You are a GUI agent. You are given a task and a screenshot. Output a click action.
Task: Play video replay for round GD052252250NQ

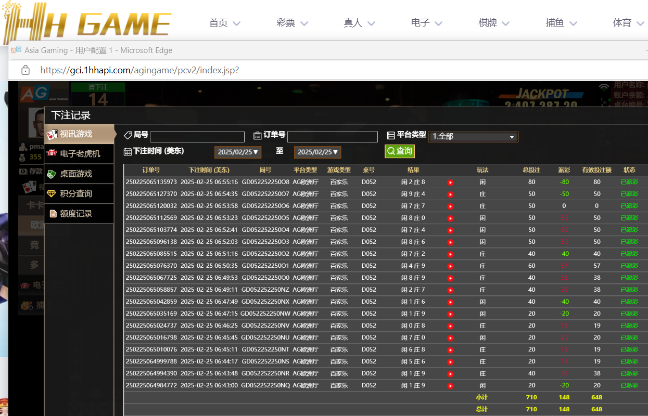click(x=450, y=386)
